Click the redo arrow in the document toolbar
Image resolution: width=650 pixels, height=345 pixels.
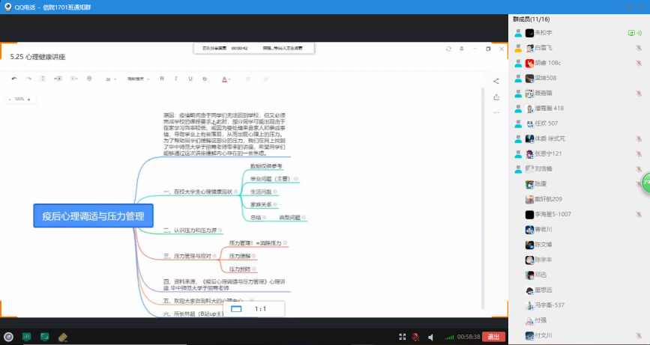[28, 79]
